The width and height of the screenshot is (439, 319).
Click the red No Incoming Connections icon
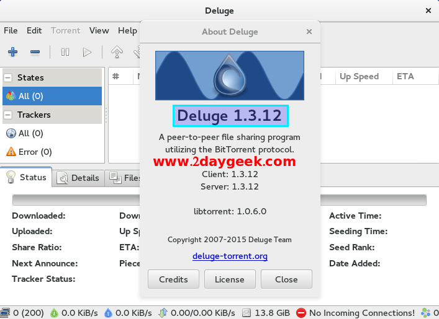pyautogui.click(x=301, y=313)
